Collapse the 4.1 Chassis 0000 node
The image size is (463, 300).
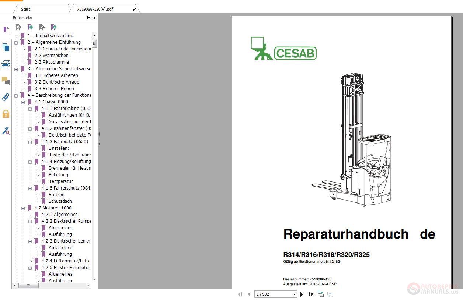coord(23,102)
